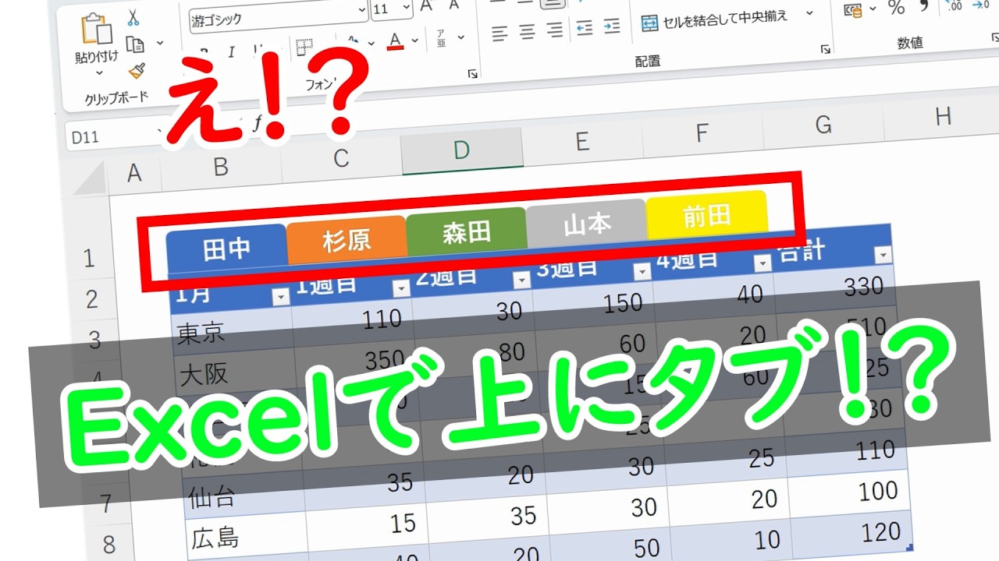999x561 pixels.
Task: Apply the red font color A
Action: pyautogui.click(x=395, y=41)
